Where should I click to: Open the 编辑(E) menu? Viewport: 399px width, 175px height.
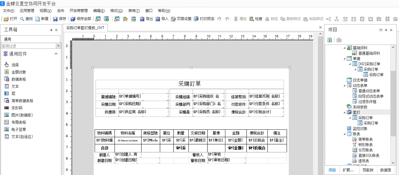(99, 11)
